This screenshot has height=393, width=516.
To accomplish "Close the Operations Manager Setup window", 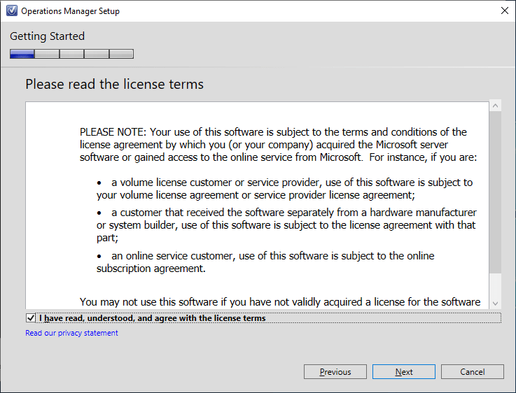I will click(504, 11).
